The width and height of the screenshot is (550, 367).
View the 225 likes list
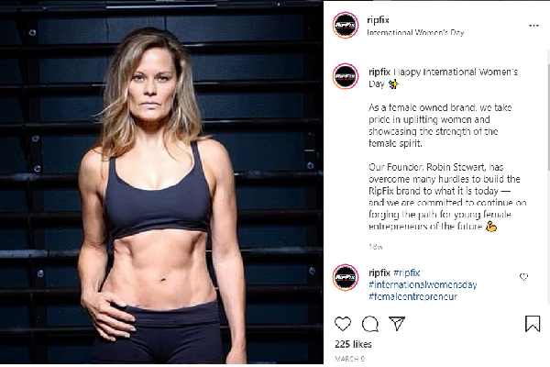[353, 344]
